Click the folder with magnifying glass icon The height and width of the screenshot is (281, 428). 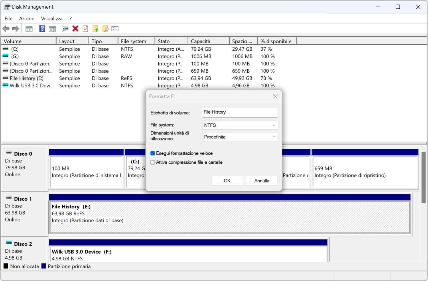tap(105, 29)
